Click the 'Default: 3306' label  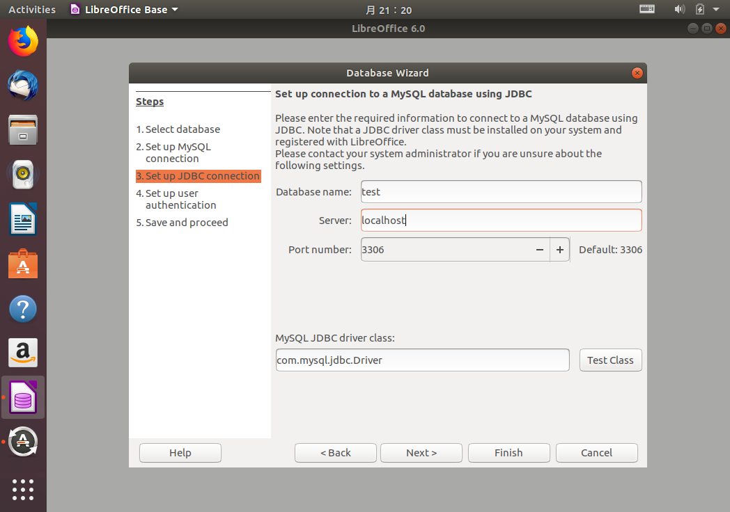(610, 250)
